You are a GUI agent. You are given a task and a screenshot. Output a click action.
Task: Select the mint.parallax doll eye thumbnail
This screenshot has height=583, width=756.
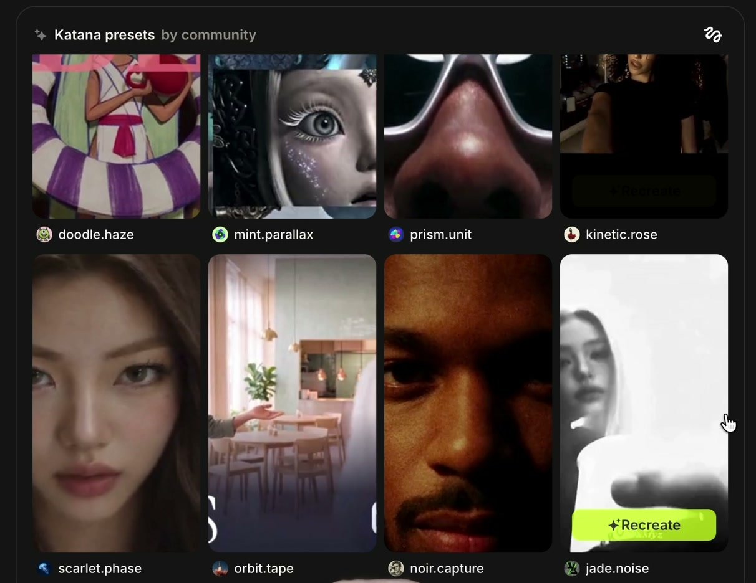[x=293, y=136]
